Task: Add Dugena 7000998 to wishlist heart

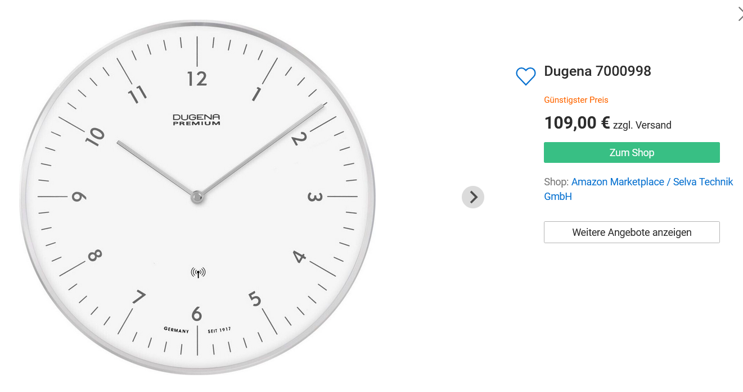Action: coord(526,76)
